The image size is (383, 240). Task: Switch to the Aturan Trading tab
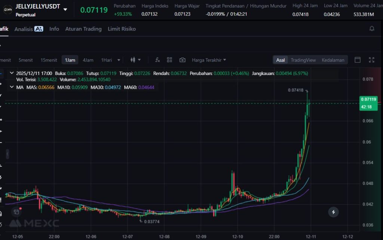pyautogui.click(x=83, y=29)
